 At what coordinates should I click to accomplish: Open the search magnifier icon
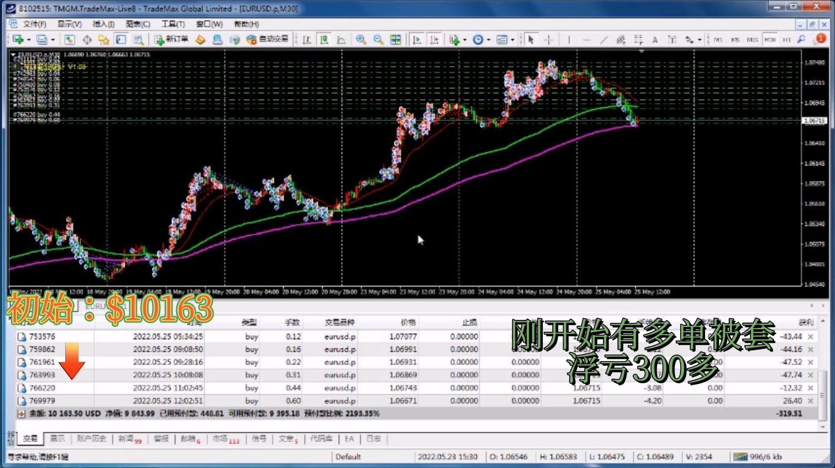coord(801,40)
